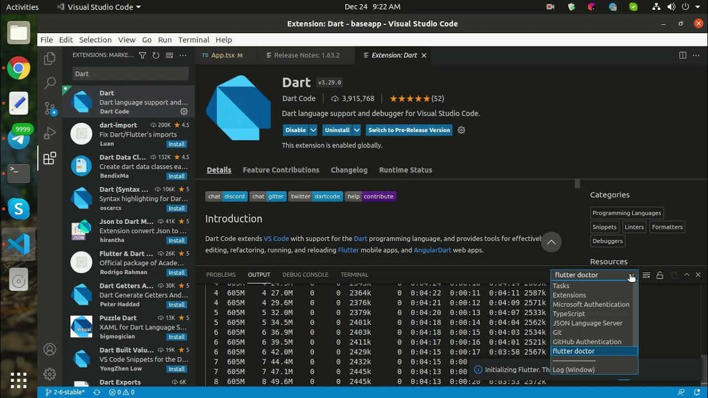708x398 pixels.
Task: Open the Terminal app in the dock
Action: [19, 174]
